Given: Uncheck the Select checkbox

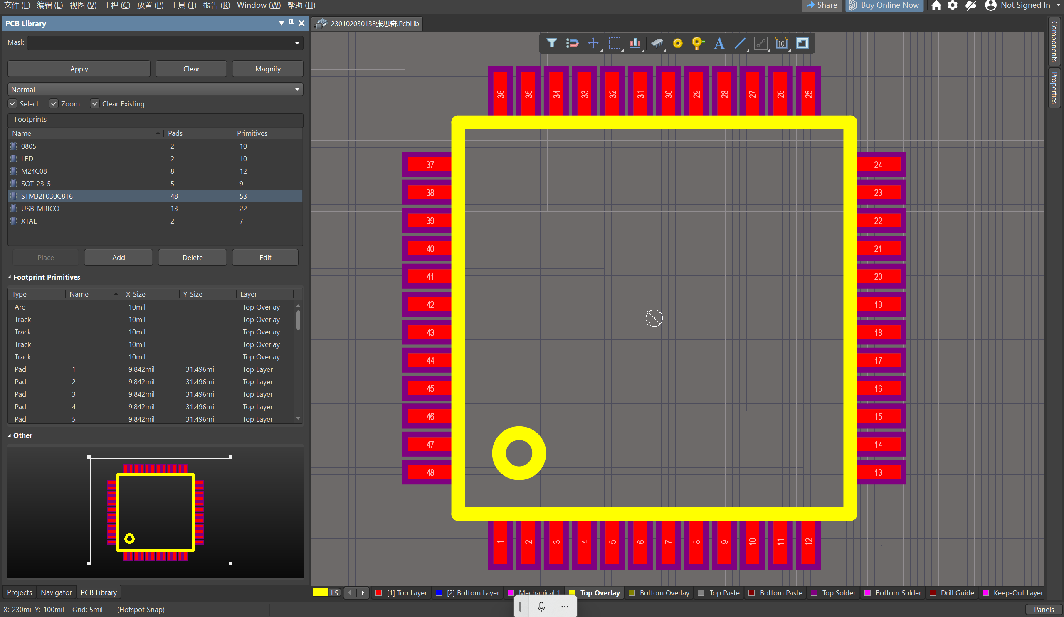Looking at the screenshot, I should (12, 104).
